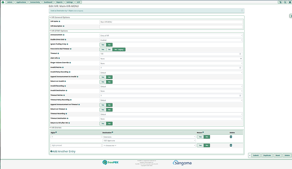292x169 pixels.
Task: Open the settings gear icon at top right
Action: tap(290, 2)
